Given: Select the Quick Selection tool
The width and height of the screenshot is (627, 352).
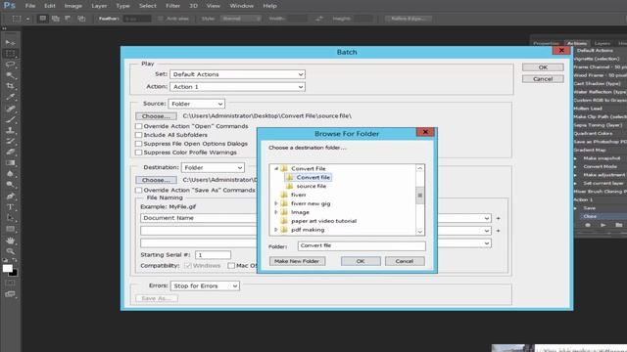Looking at the screenshot, I should (10, 75).
